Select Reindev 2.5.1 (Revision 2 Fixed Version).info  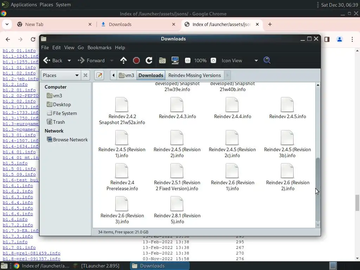177,177
